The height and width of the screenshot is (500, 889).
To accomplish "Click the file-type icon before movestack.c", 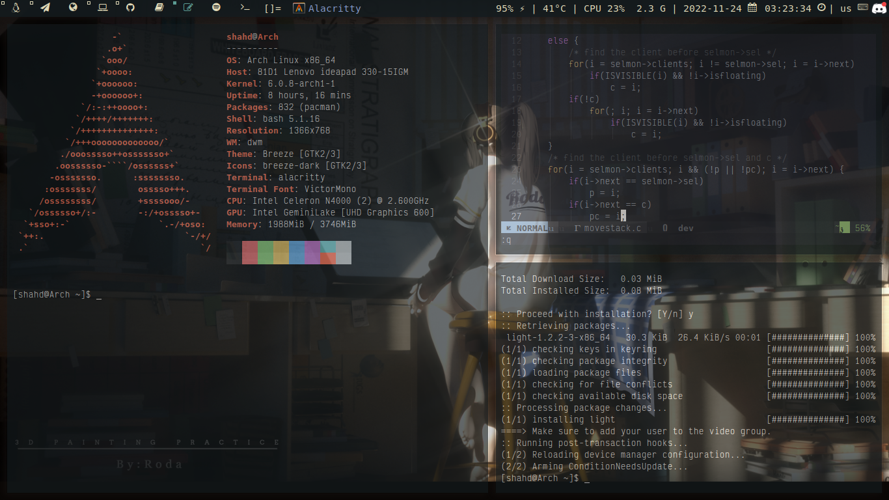I will click(x=578, y=228).
